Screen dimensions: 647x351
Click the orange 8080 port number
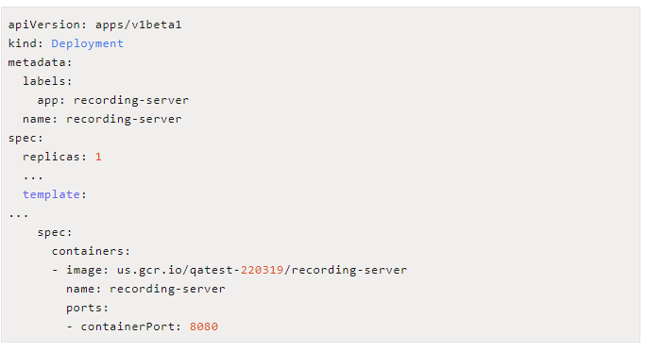(x=204, y=326)
